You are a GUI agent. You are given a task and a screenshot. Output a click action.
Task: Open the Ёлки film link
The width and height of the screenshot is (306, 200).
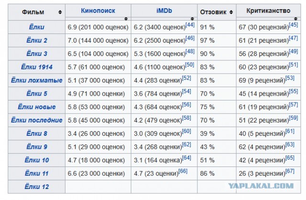[x=36, y=28]
